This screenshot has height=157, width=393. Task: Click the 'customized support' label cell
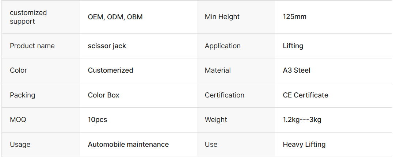coord(28,17)
